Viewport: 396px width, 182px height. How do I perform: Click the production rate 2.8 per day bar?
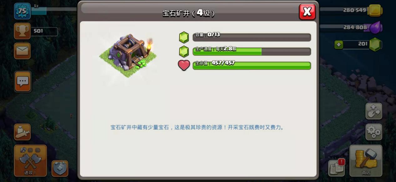[x=252, y=51]
